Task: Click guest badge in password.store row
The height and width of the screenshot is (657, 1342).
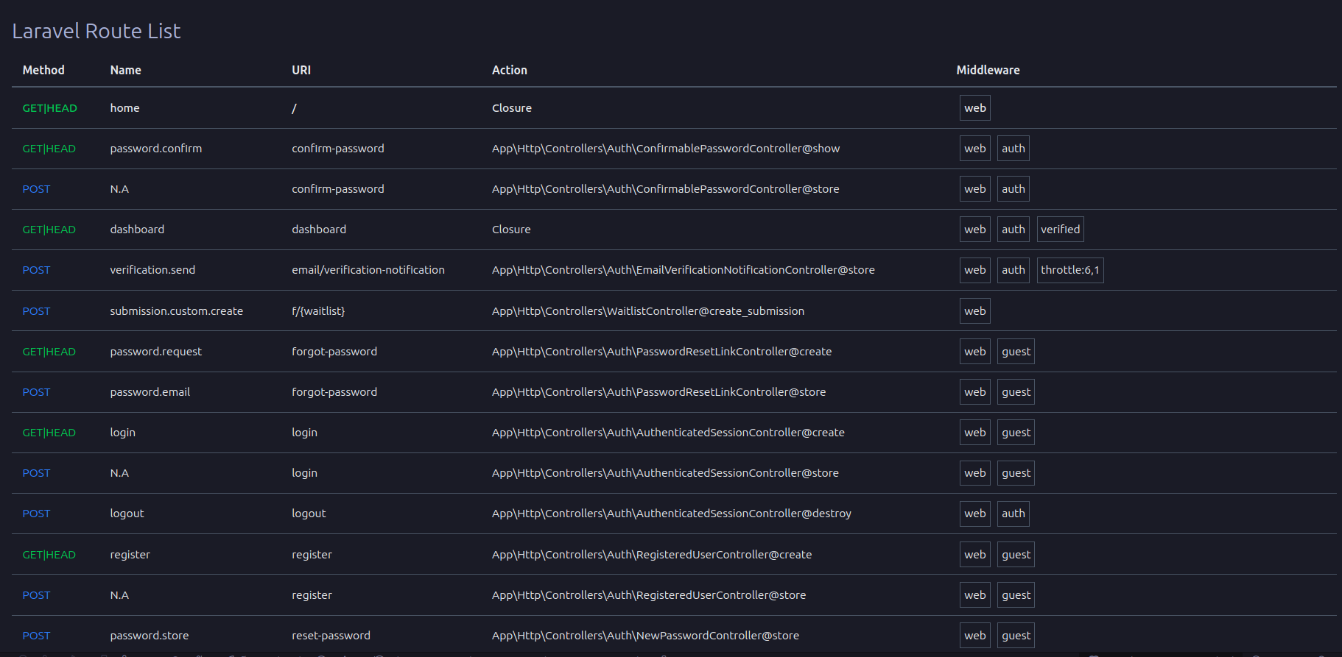Action: 1016,636
